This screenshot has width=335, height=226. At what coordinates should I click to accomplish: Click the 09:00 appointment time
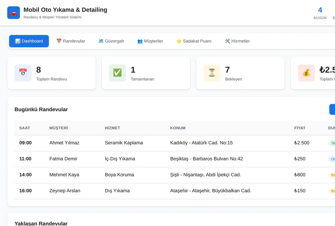(25, 143)
